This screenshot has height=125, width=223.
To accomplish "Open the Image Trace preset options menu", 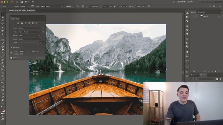I will pyautogui.click(x=43, y=28).
